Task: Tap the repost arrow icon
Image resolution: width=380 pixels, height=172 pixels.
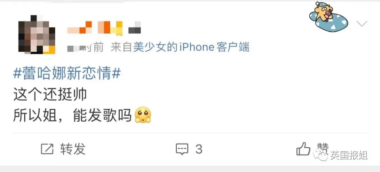Action: click(x=47, y=149)
